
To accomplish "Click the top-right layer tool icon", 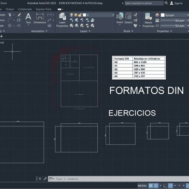I will (93, 20).
